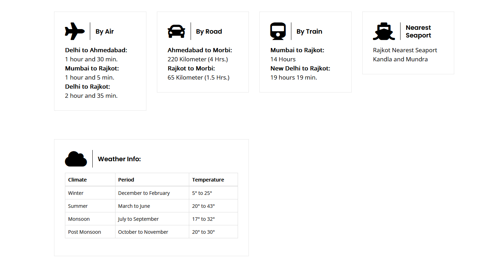Click the Nearest Seaport heading
The width and height of the screenshot is (496, 273).
[x=418, y=32]
